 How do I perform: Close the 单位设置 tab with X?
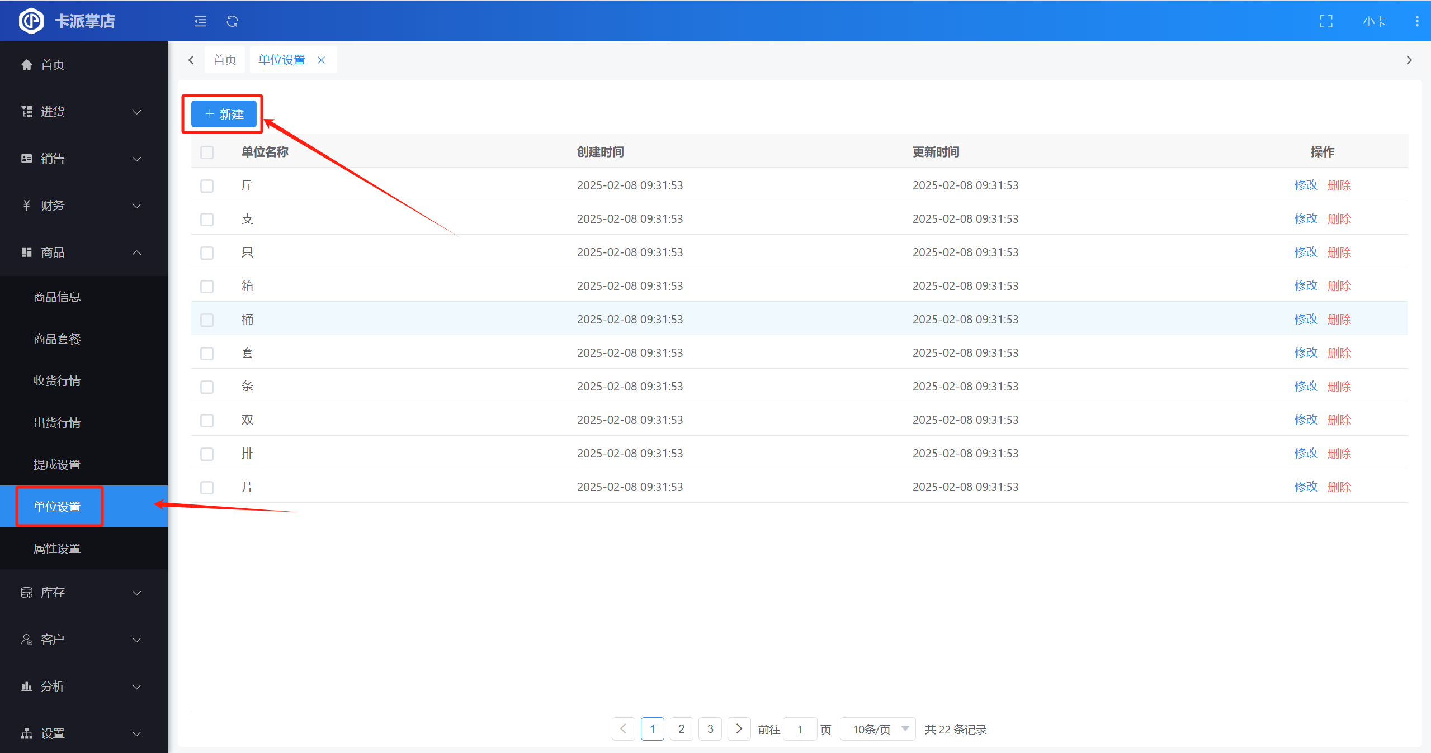(x=322, y=60)
